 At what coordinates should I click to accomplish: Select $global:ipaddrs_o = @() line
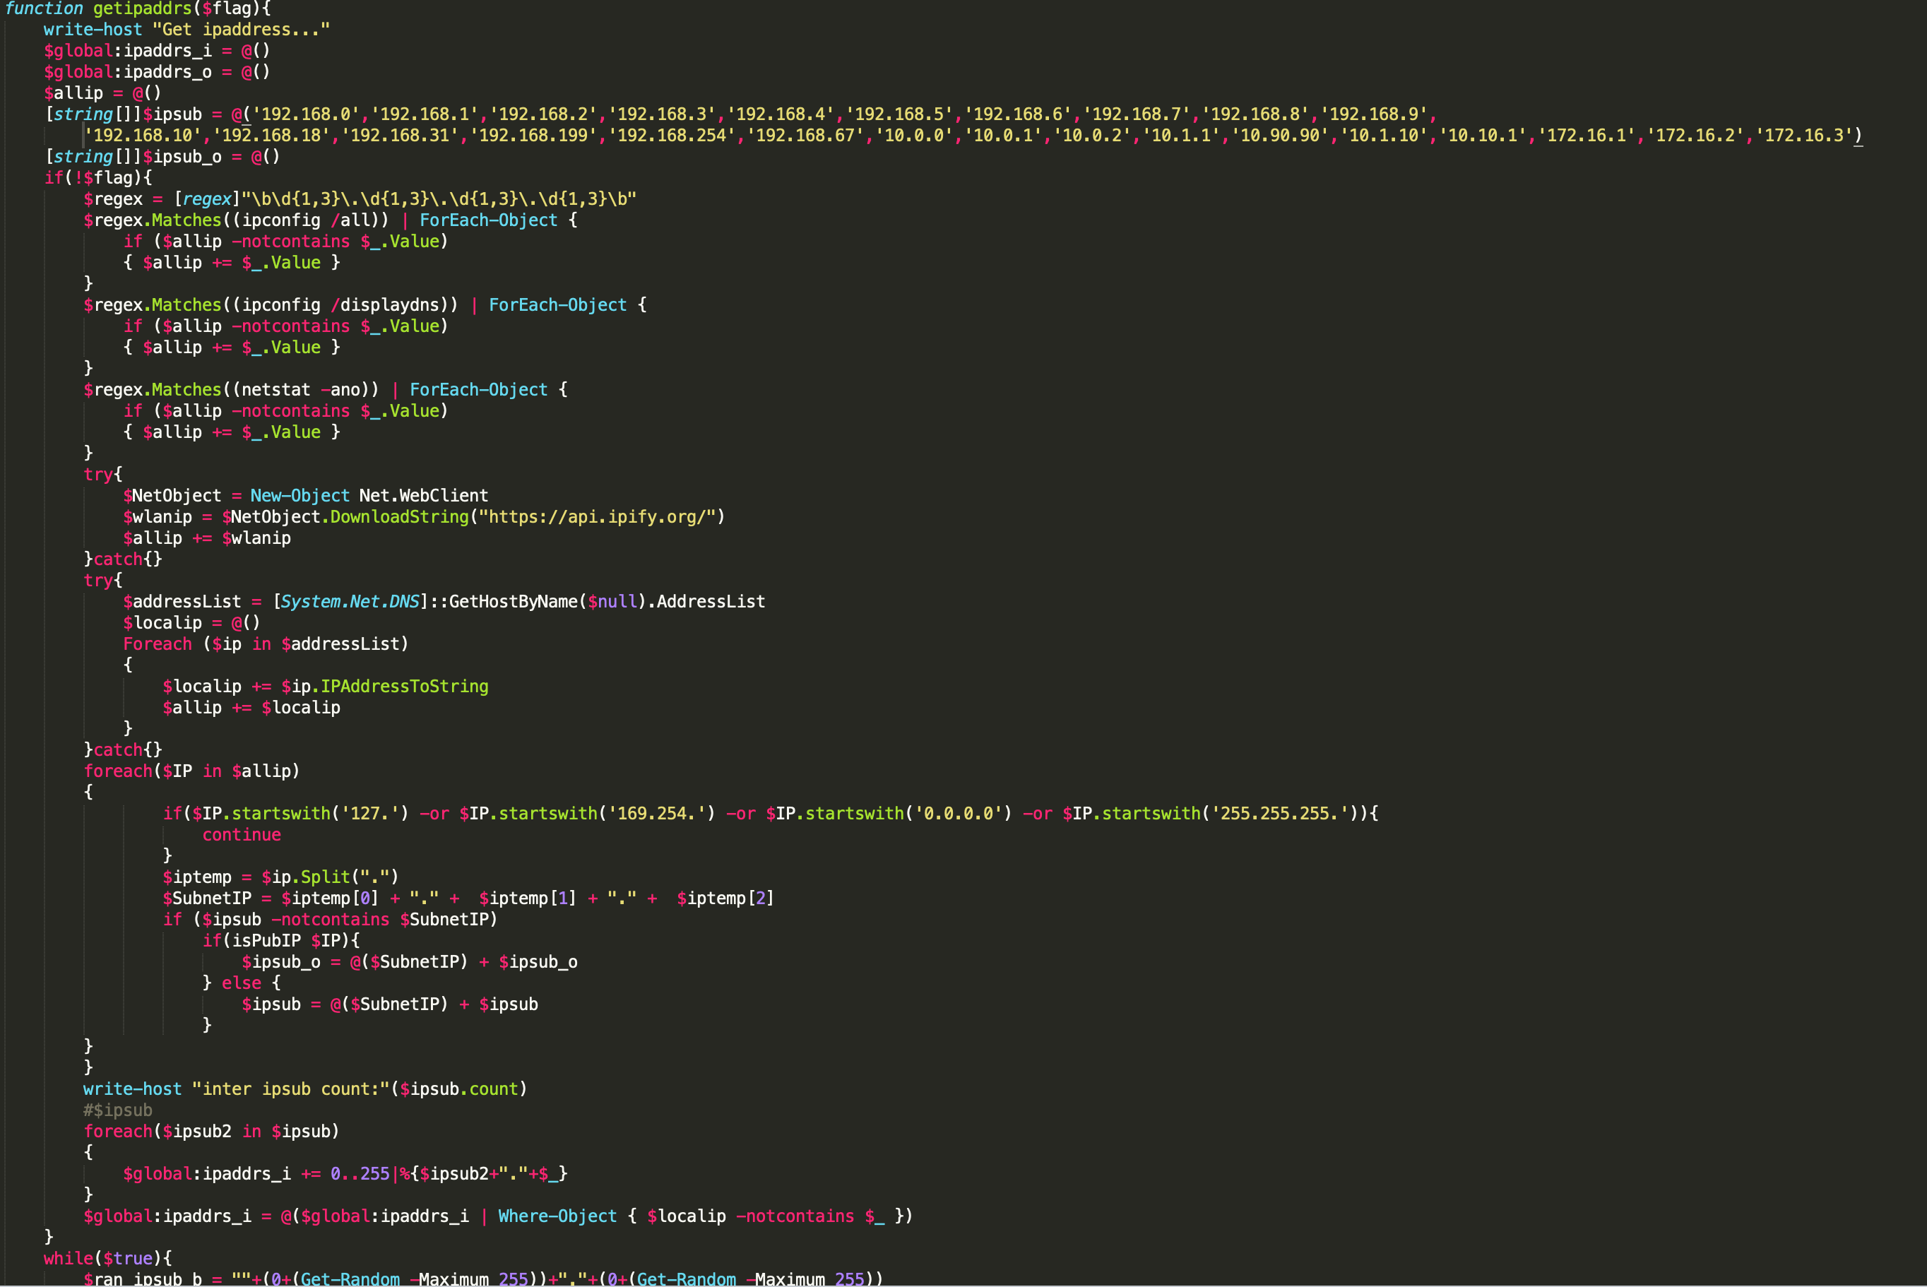point(157,72)
